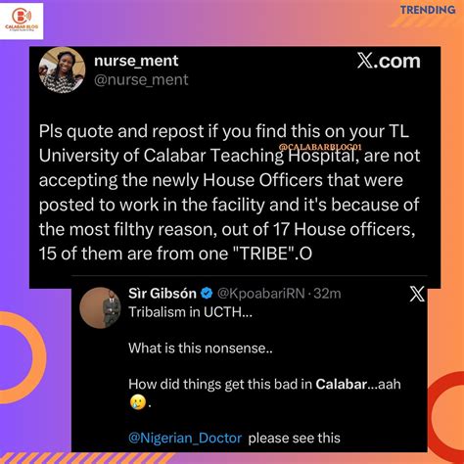Screen dimensions: 464x464
Task: Open the @nurse_ment handle
Action: (141, 80)
